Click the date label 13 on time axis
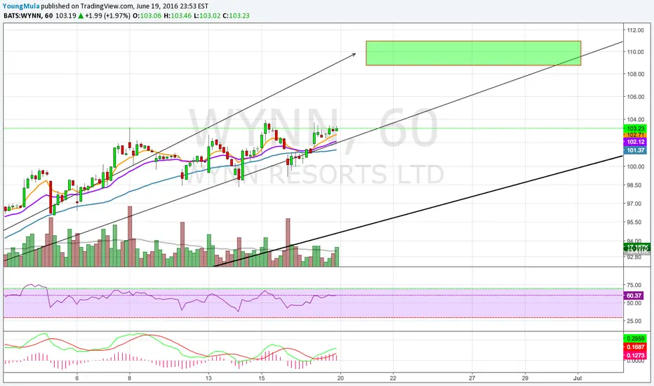This screenshot has width=654, height=386. [208, 378]
